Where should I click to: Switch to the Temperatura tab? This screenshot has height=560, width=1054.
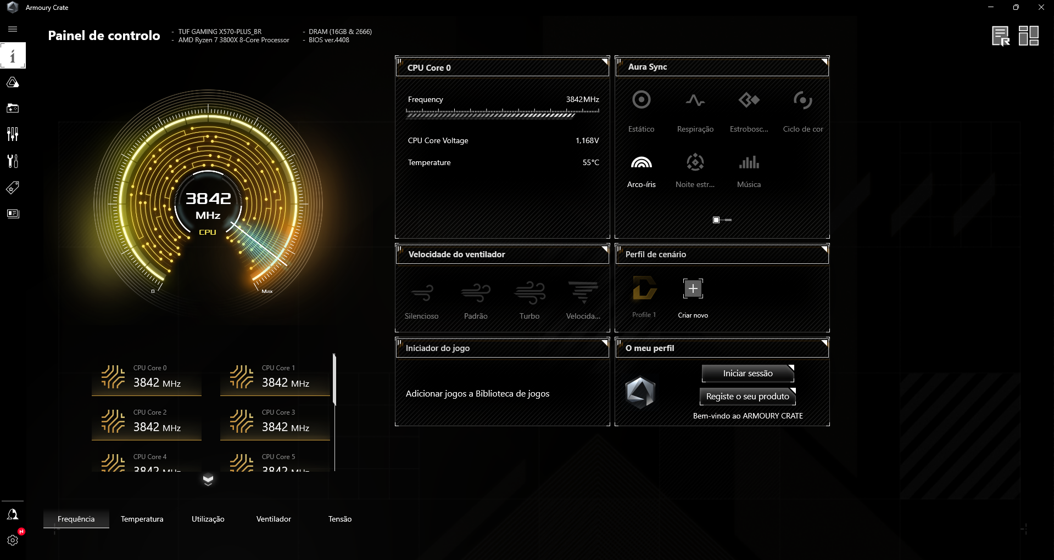click(142, 519)
